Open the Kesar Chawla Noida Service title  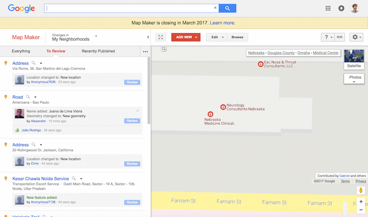41,178
